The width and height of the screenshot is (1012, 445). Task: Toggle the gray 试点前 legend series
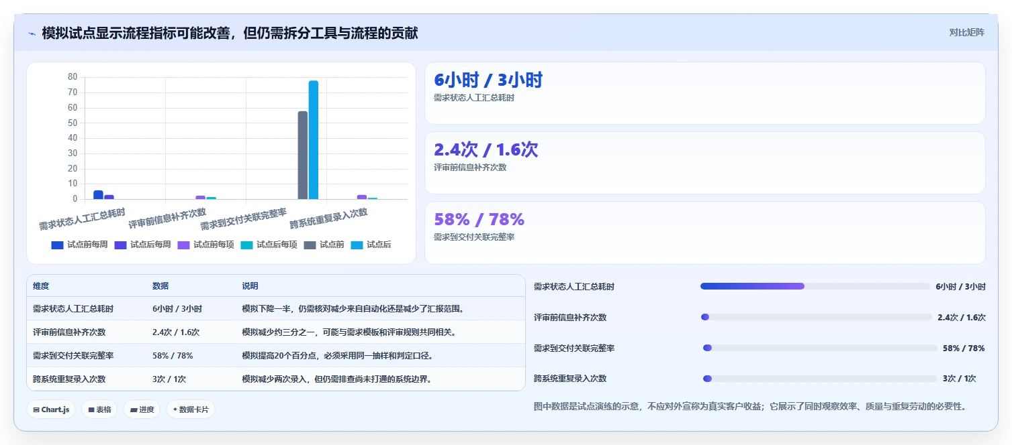point(324,245)
